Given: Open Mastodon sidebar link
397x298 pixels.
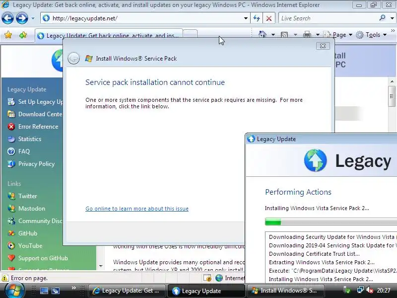Looking at the screenshot, I should coord(26,208).
